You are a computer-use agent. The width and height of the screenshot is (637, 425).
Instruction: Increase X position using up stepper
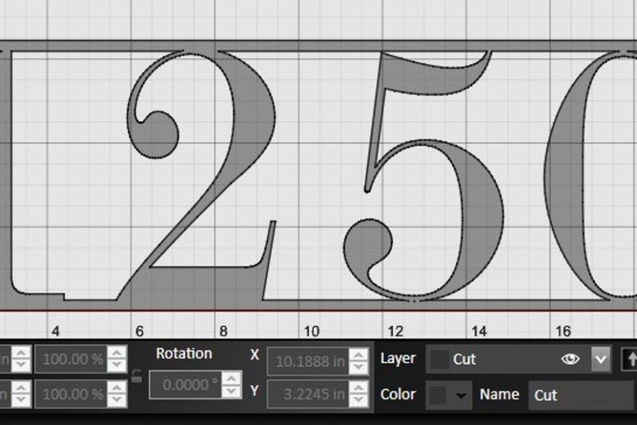click(358, 355)
